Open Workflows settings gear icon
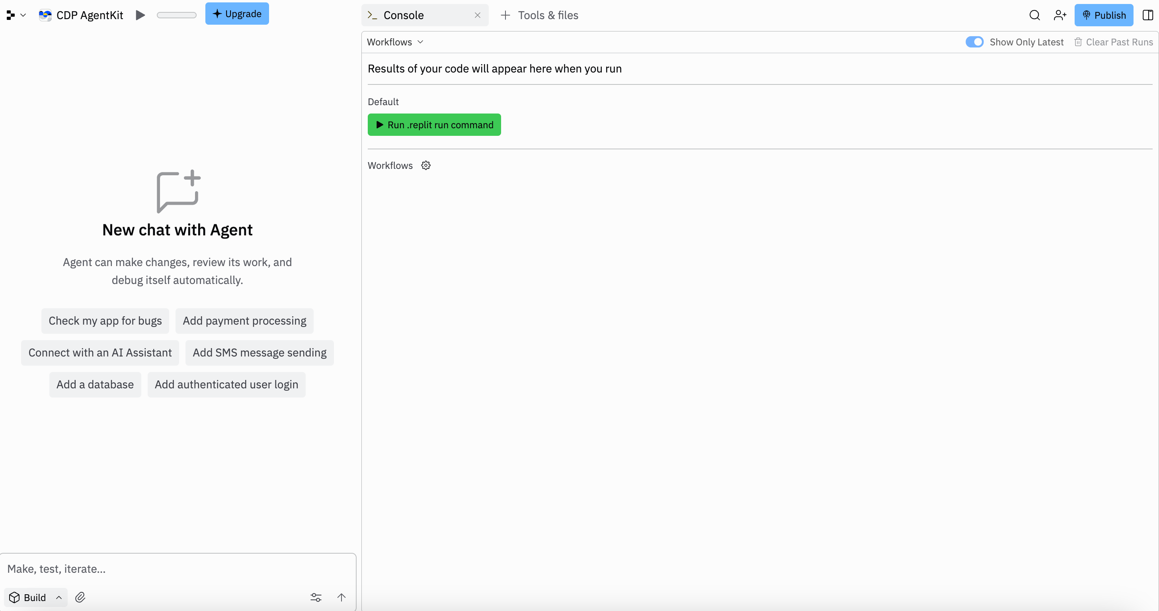The width and height of the screenshot is (1159, 611). pyautogui.click(x=425, y=165)
